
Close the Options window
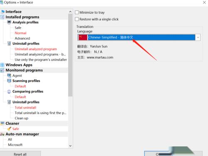pyautogui.click(x=204, y=3)
